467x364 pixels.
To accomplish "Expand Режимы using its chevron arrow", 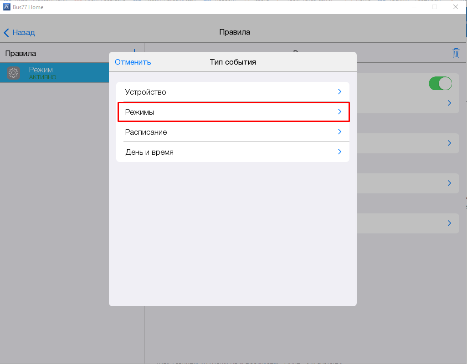I will tap(339, 112).
